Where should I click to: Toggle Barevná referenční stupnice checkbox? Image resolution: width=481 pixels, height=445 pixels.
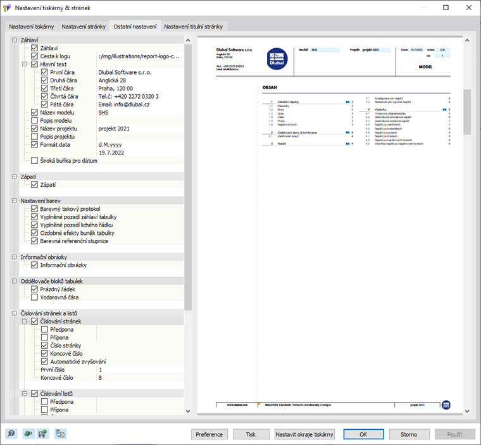point(34,241)
